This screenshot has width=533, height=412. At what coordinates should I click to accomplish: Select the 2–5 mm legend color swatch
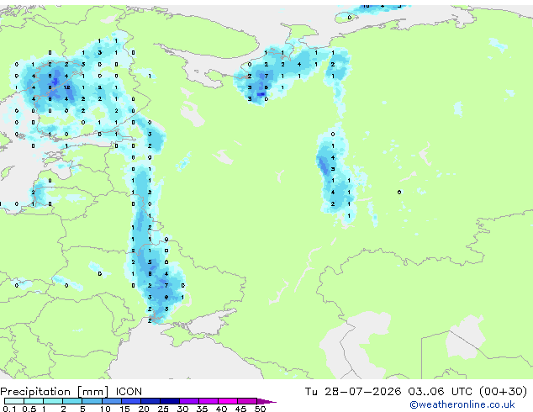tap(72, 401)
